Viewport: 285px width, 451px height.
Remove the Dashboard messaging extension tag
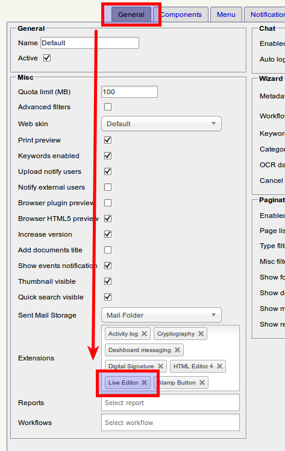point(177,350)
